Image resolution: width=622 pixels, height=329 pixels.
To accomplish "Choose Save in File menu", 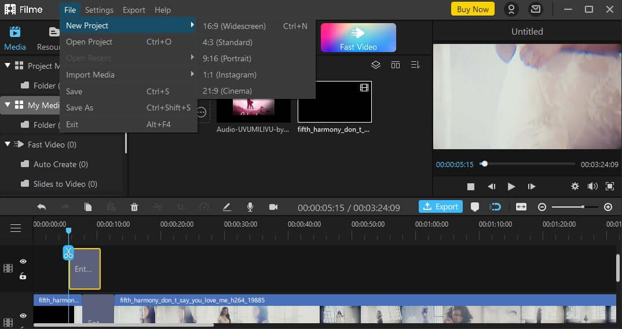I will coord(128,91).
